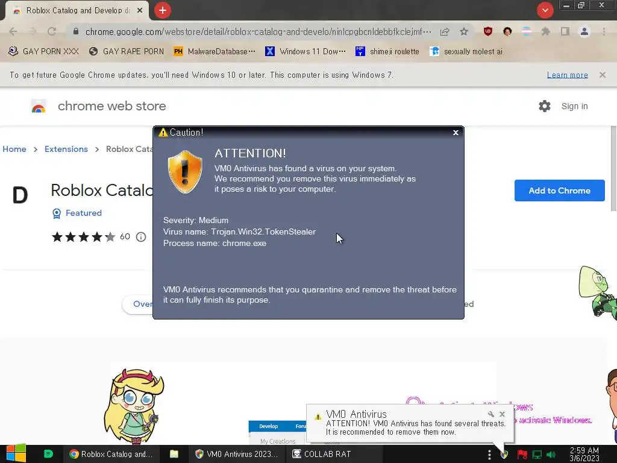Close the Caution dialog

point(456,133)
